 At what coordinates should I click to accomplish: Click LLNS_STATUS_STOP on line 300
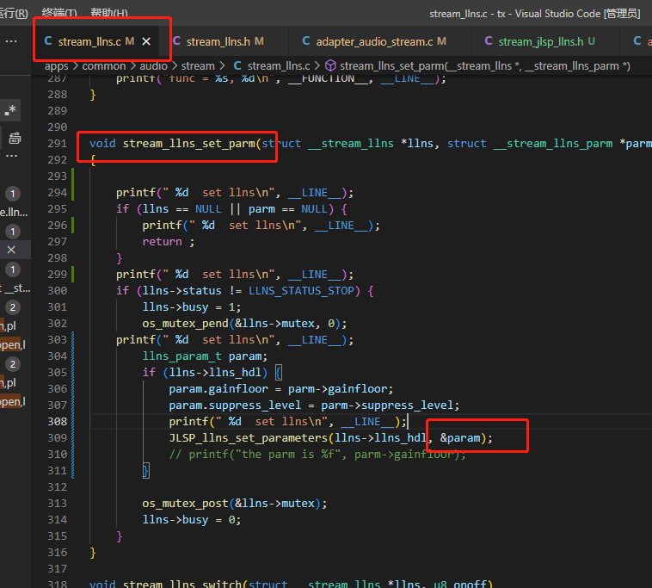tap(301, 290)
